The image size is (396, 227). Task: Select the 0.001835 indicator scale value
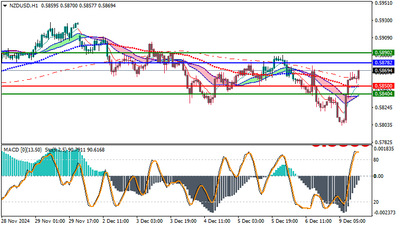[384, 149]
